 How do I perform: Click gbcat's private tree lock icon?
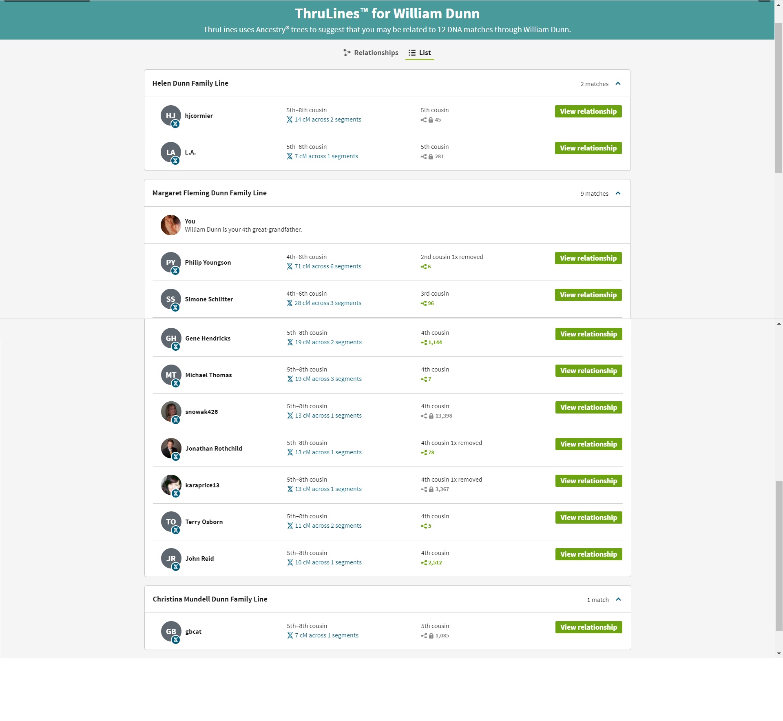(431, 636)
